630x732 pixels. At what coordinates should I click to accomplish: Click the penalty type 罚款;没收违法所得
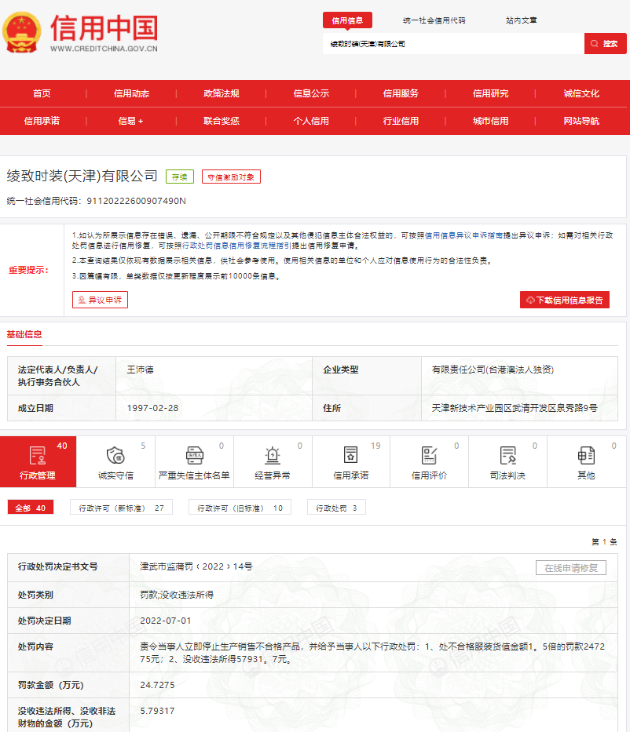tap(177, 595)
